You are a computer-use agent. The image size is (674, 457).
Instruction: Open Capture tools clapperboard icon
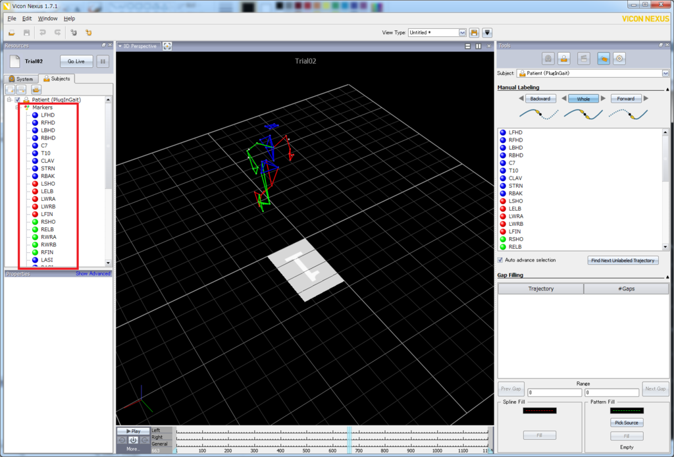point(584,59)
